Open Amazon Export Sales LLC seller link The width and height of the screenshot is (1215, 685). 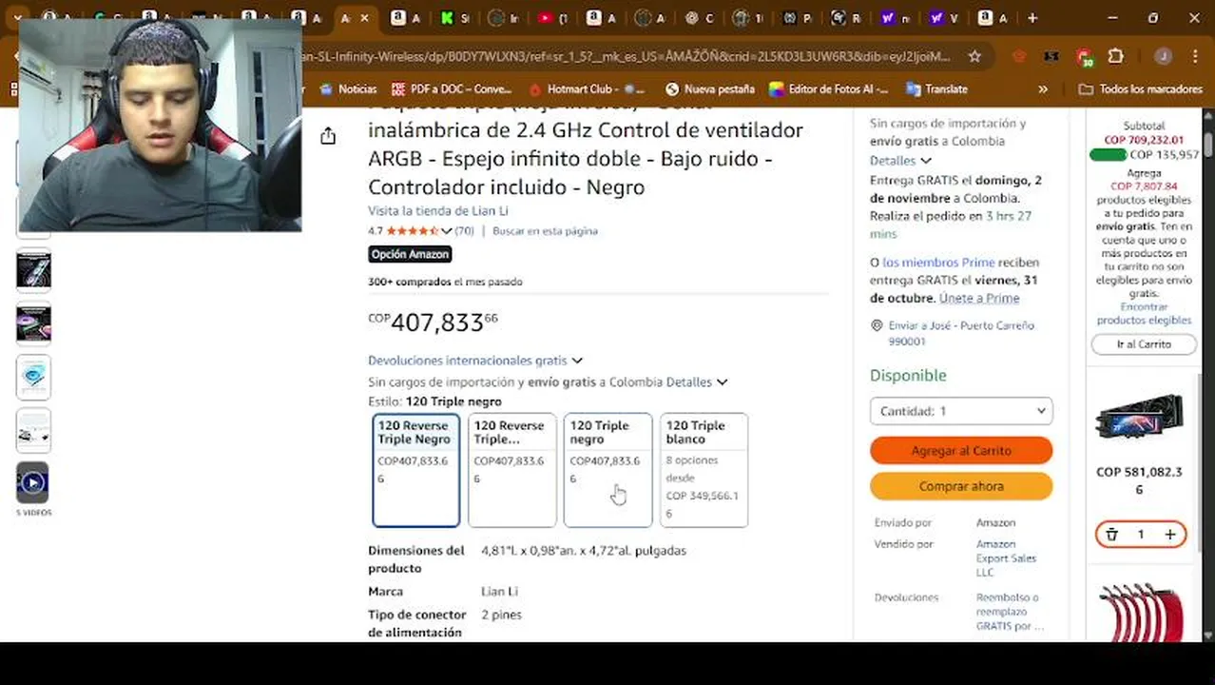tap(1006, 558)
